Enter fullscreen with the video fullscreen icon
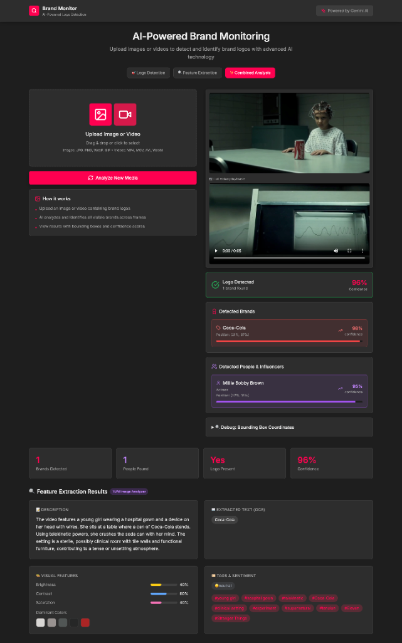 pos(349,251)
